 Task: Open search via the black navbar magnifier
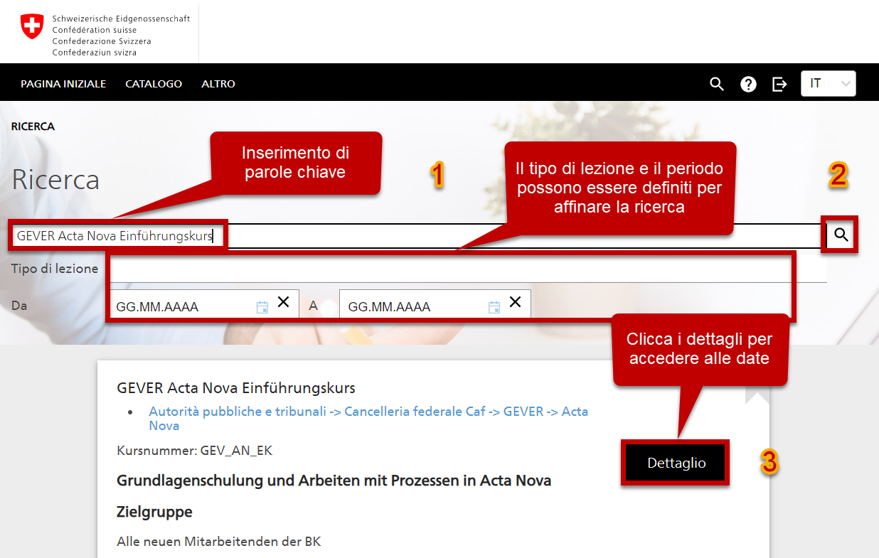(717, 84)
